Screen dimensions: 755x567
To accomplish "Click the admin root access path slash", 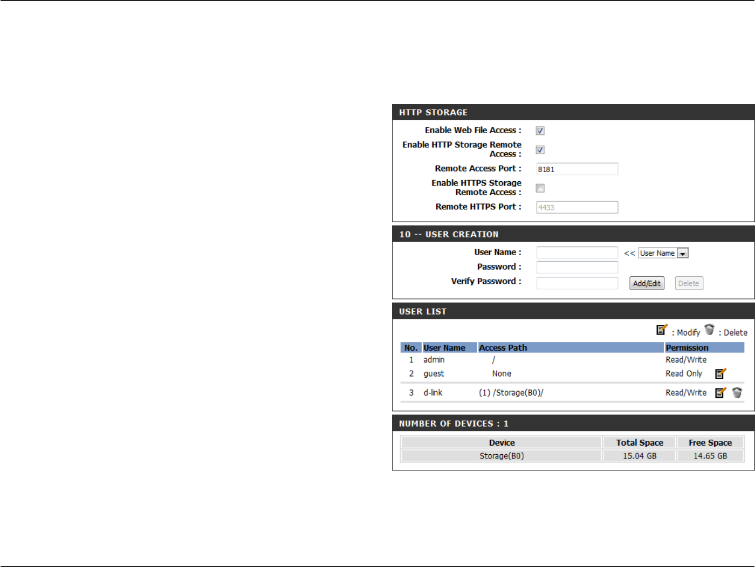I will (x=493, y=360).
